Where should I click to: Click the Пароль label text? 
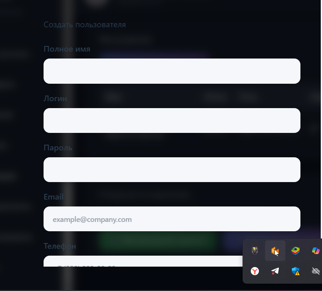pos(58,148)
